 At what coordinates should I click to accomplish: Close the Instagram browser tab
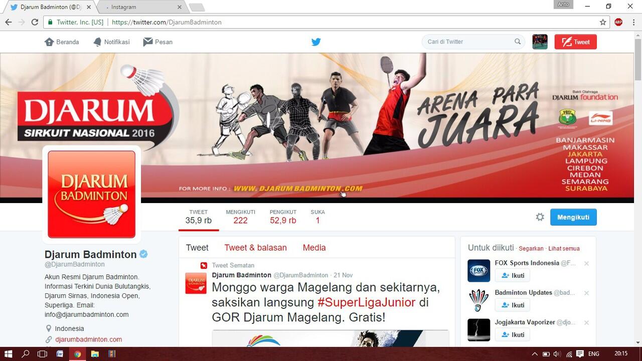click(180, 7)
